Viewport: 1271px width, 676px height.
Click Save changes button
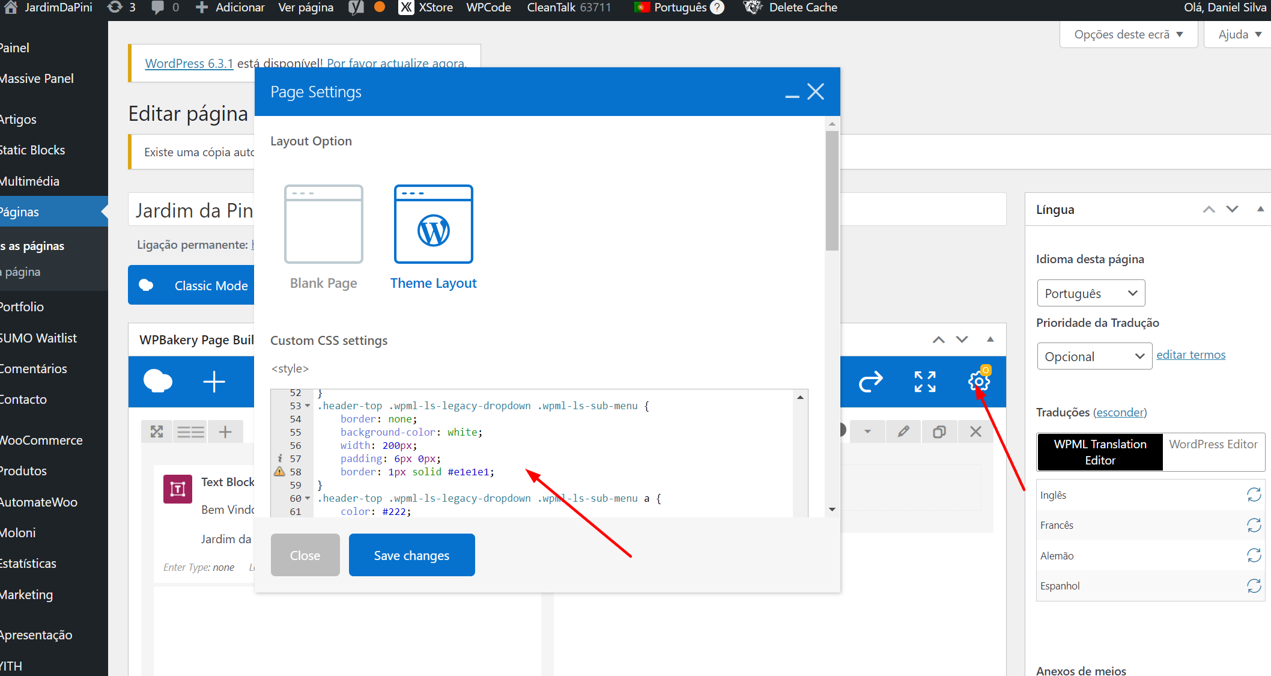click(x=411, y=555)
